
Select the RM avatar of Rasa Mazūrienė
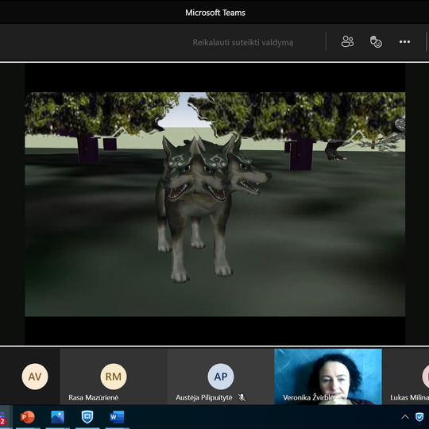click(x=114, y=377)
